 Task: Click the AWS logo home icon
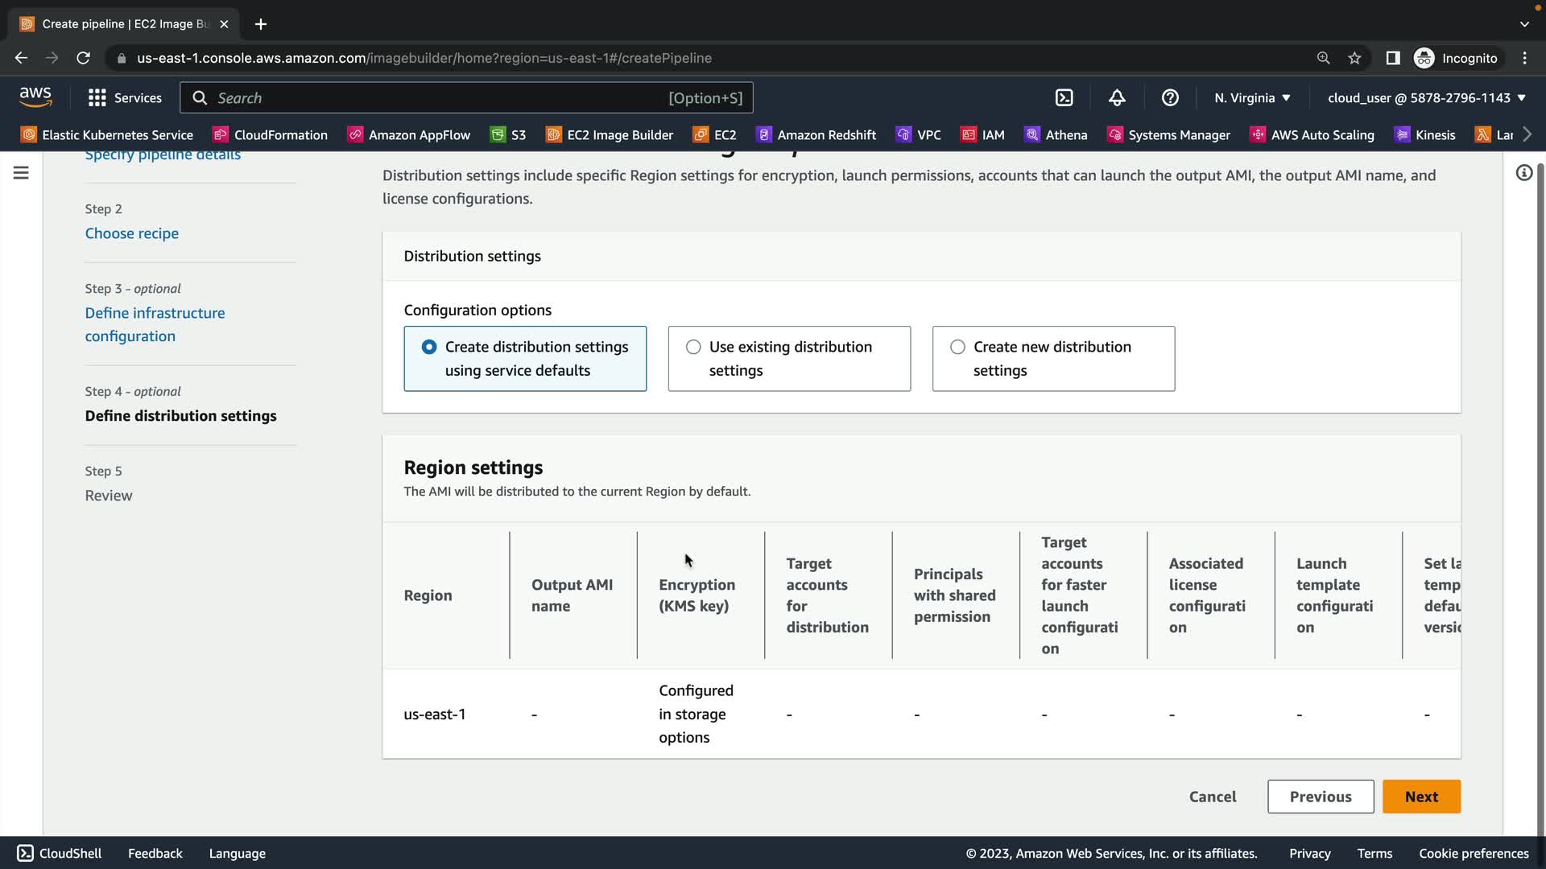click(x=35, y=97)
